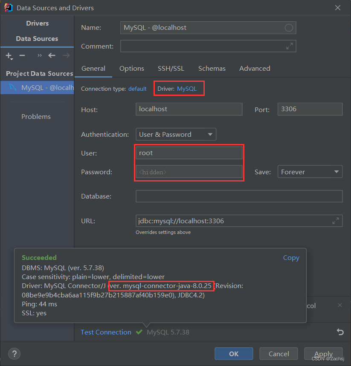The height and width of the screenshot is (366, 351).
Task: Focus the Name input field
Action: click(x=208, y=28)
